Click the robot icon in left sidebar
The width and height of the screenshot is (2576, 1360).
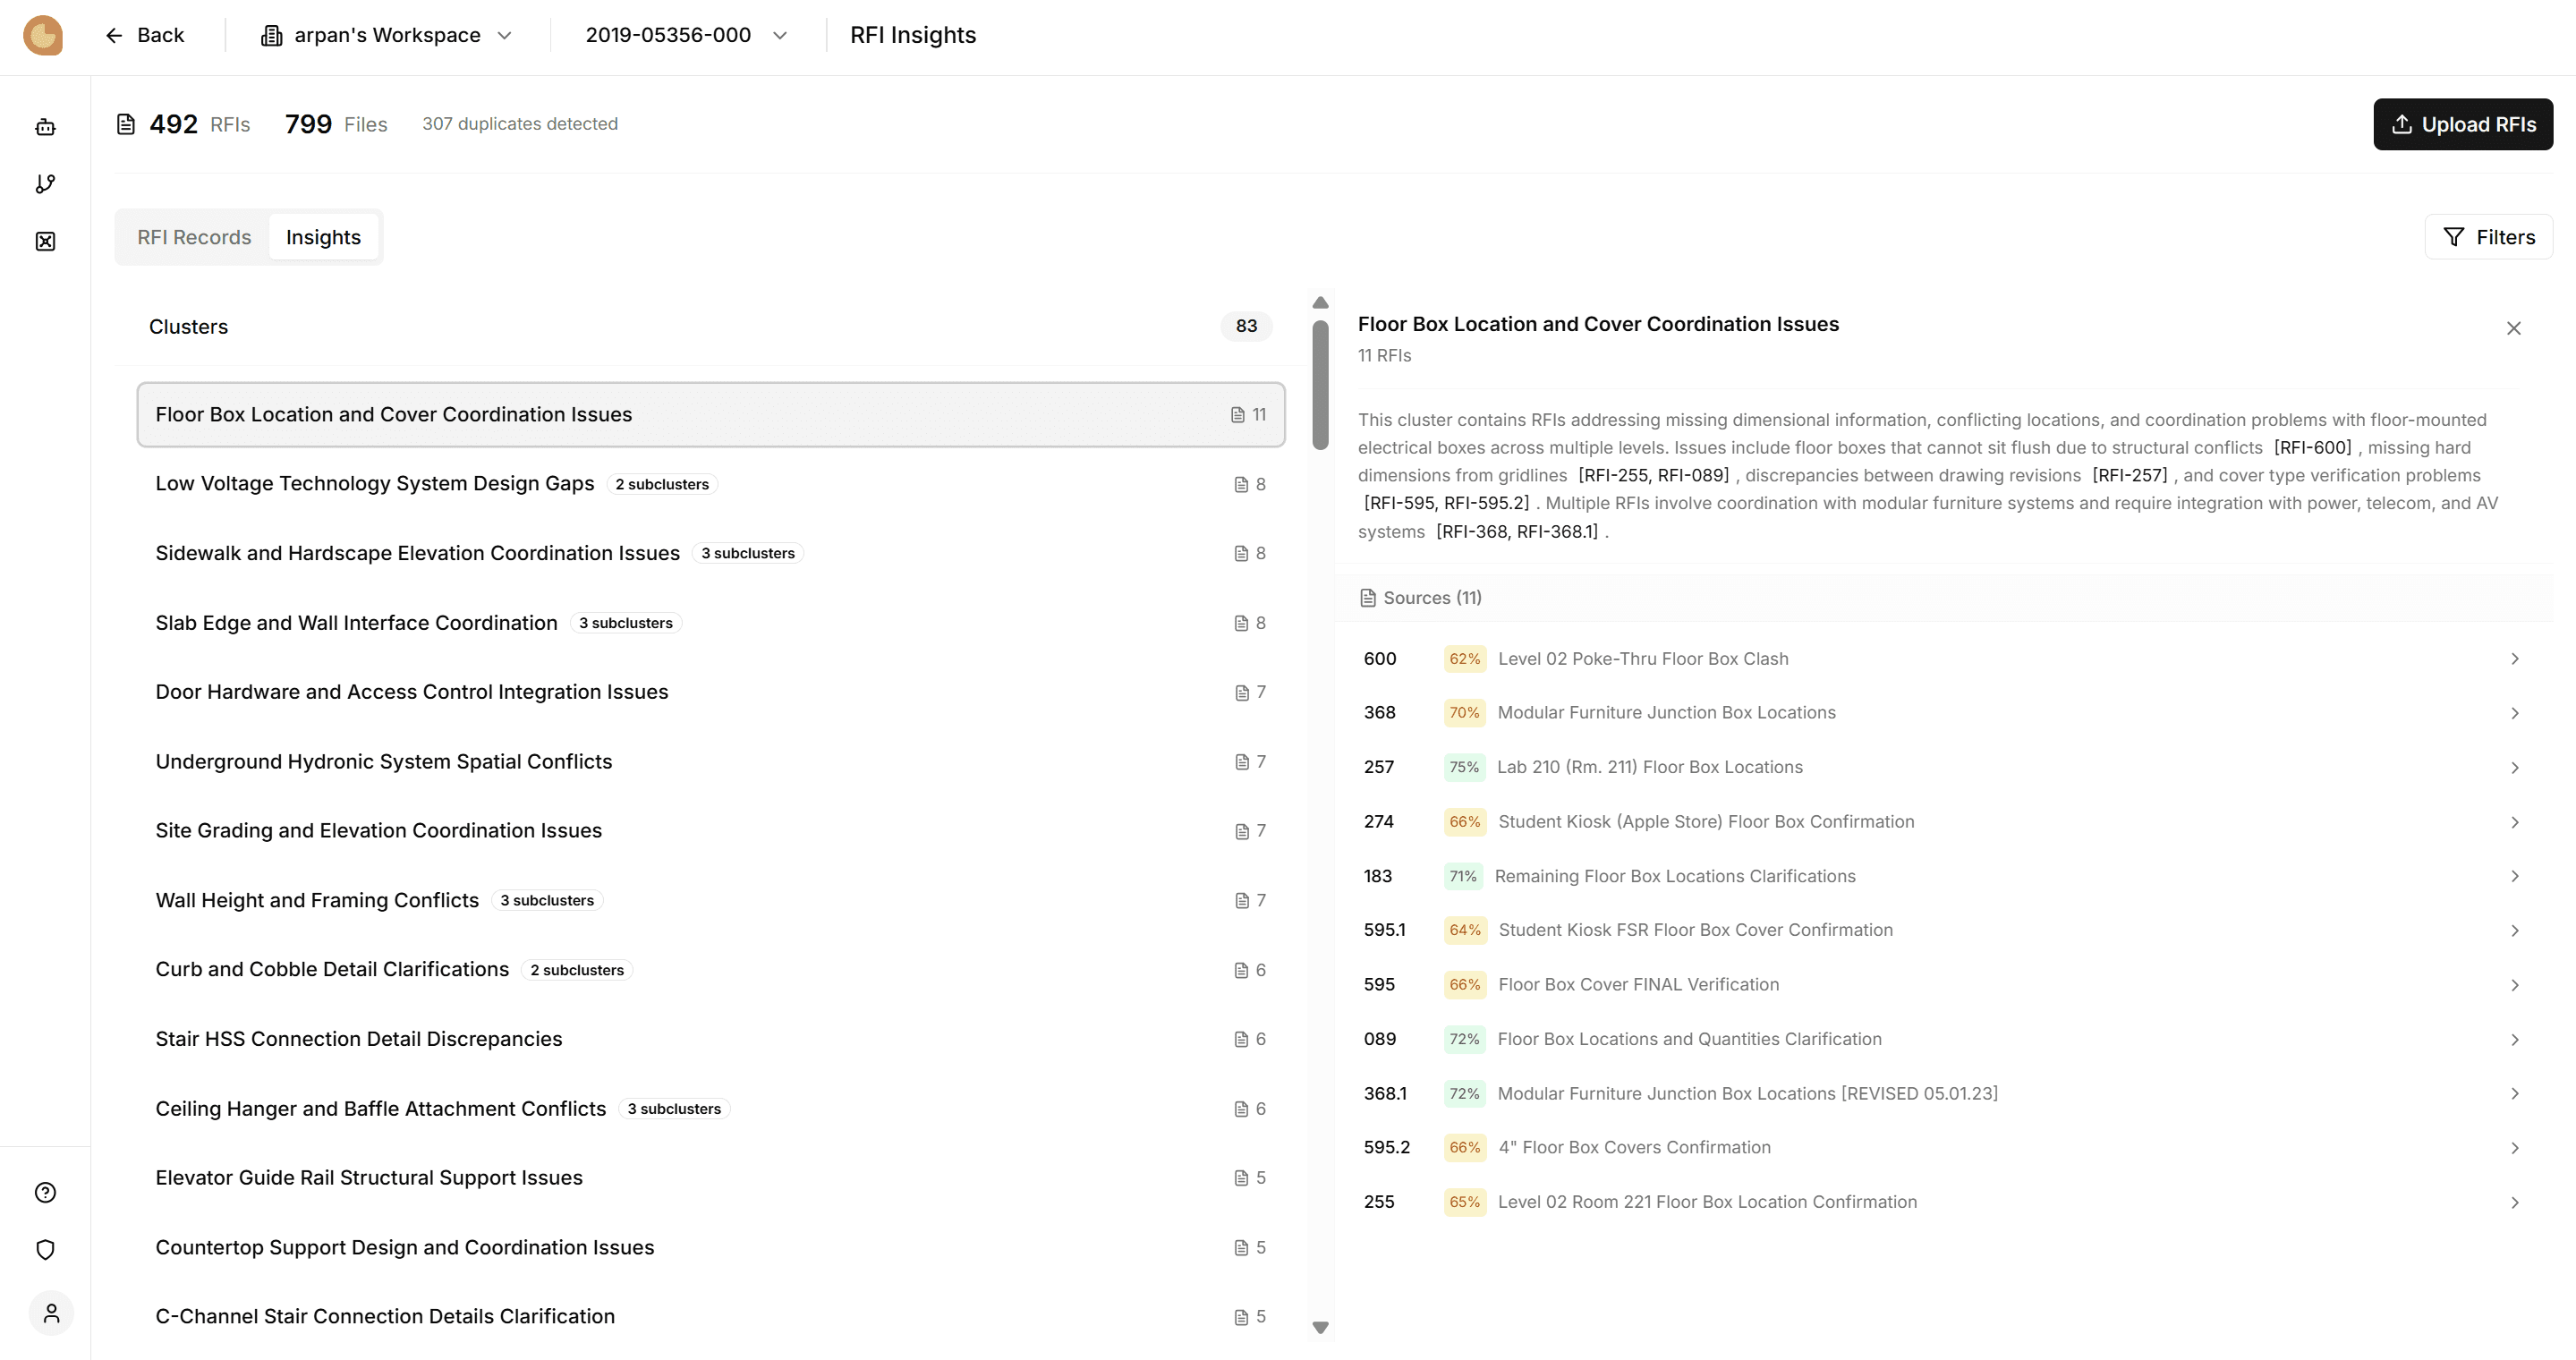(45, 127)
